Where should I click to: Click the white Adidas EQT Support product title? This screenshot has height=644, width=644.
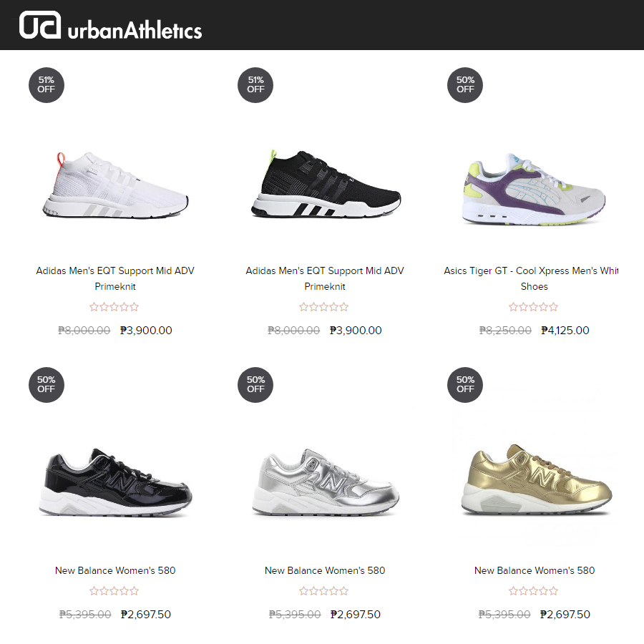tap(115, 278)
